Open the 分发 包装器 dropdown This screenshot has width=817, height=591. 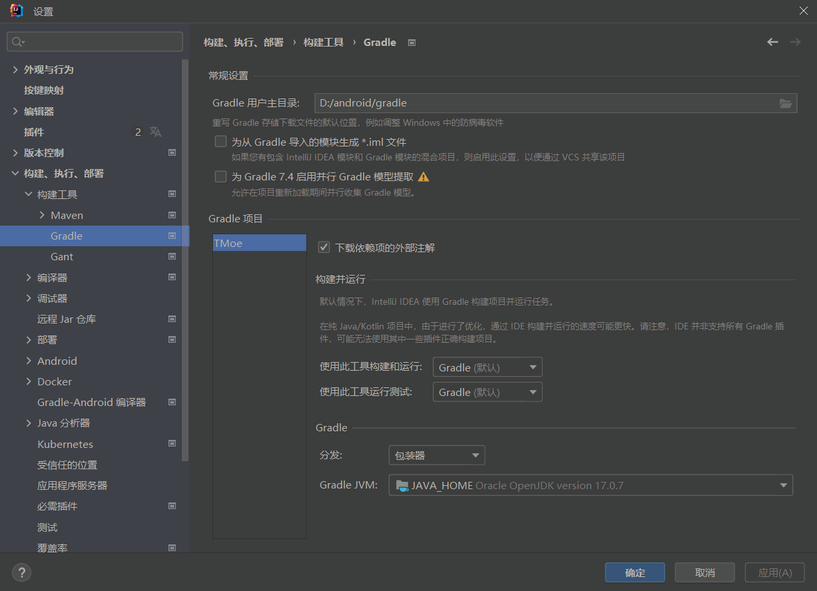pos(437,455)
